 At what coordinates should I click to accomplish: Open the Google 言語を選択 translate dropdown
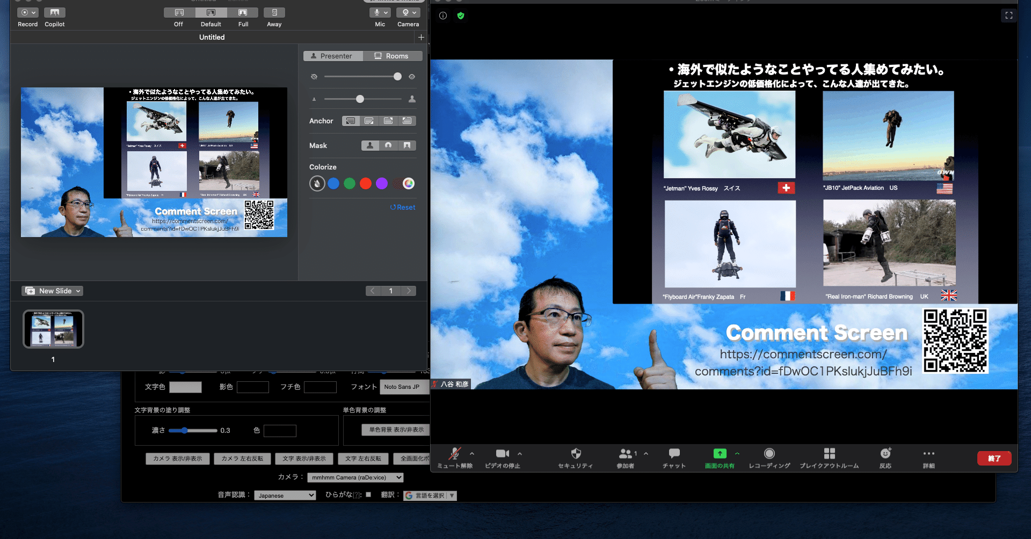click(x=430, y=496)
